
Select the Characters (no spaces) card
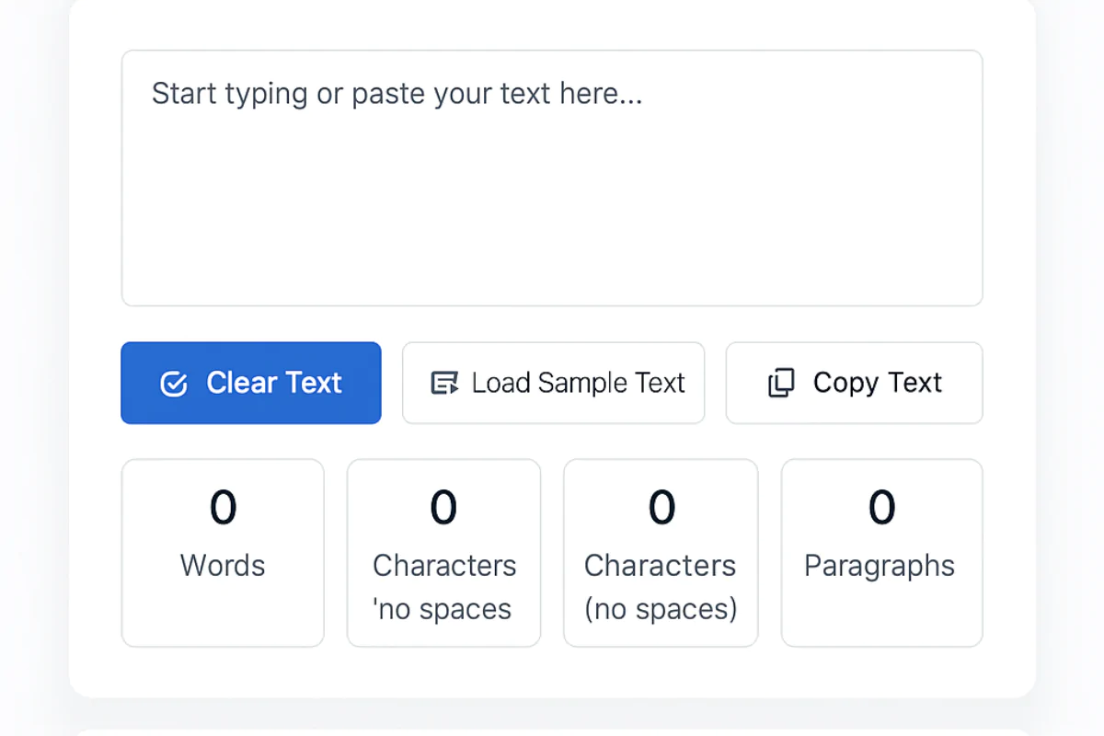tap(660, 552)
